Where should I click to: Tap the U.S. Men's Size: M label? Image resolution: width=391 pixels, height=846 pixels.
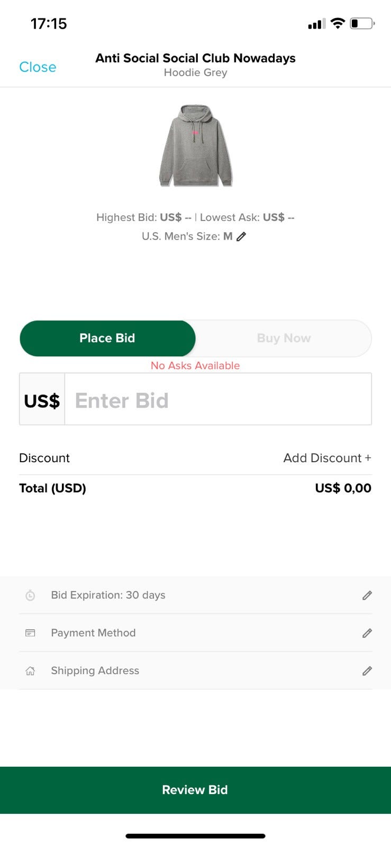pyautogui.click(x=187, y=236)
